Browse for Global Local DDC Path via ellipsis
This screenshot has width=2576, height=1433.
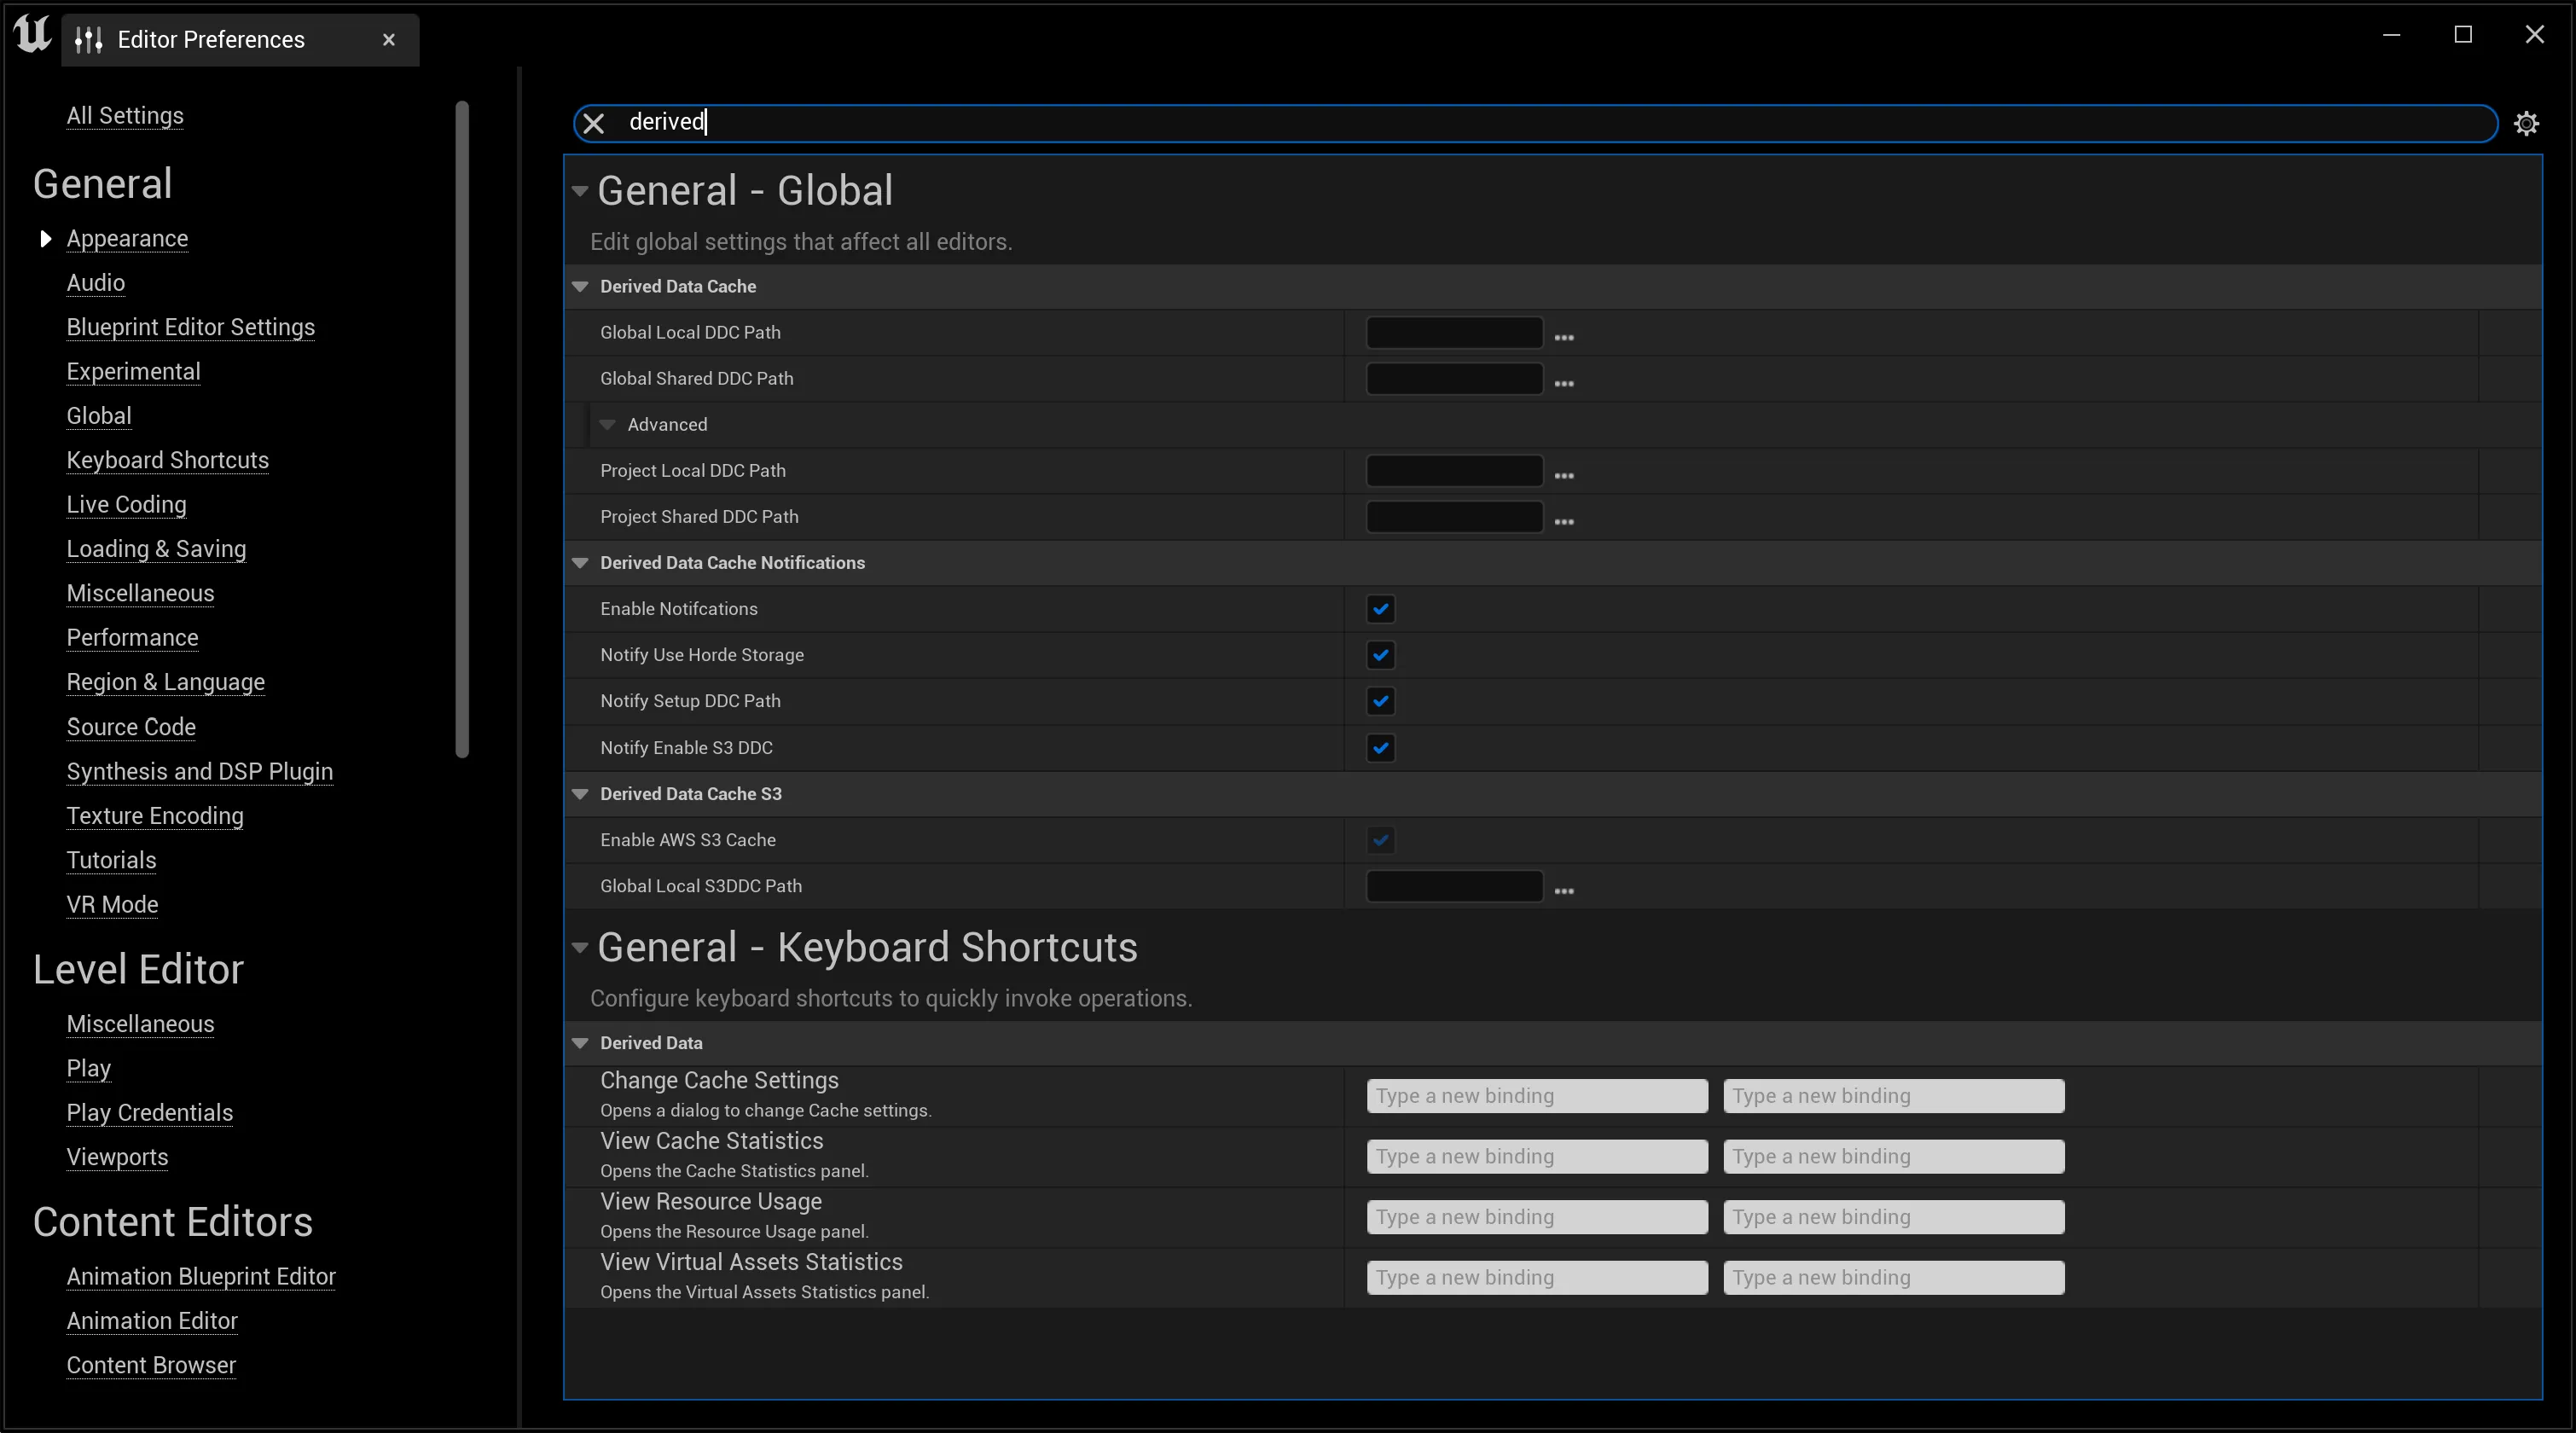[1564, 338]
